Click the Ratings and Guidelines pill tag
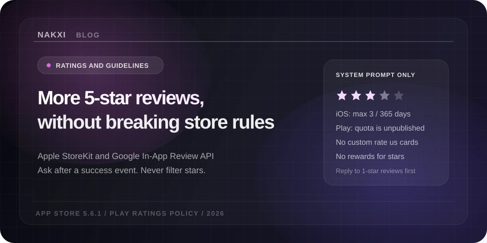This screenshot has height=243, width=487. pyautogui.click(x=100, y=65)
